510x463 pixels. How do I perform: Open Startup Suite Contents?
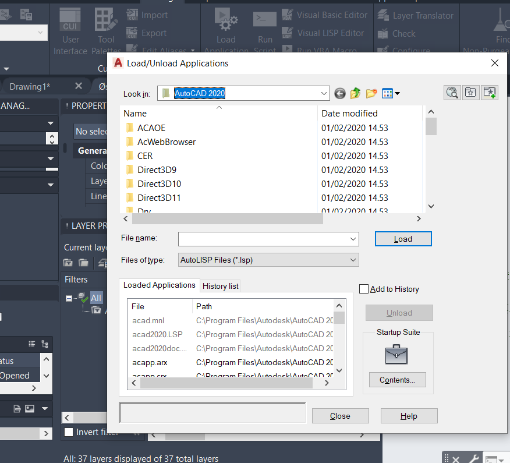[397, 380]
